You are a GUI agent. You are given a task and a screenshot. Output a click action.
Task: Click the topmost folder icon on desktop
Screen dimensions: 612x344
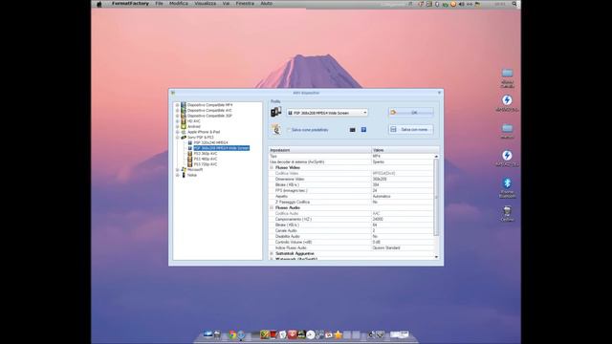click(507, 74)
